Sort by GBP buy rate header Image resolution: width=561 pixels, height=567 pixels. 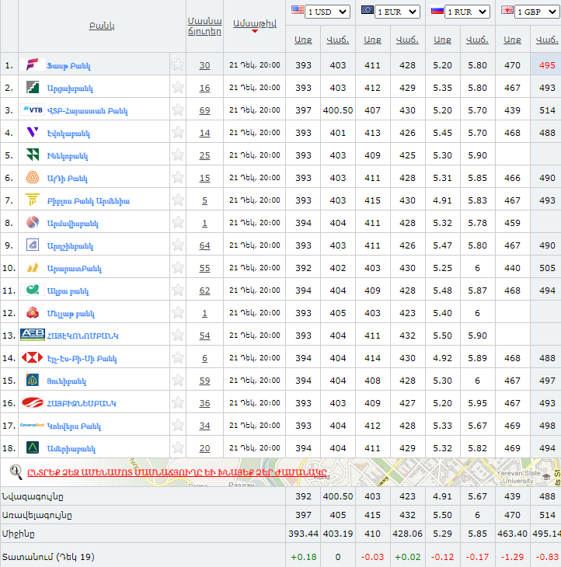pyautogui.click(x=512, y=40)
